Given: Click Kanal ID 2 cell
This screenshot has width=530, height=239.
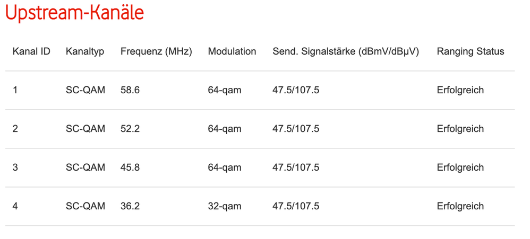Looking at the screenshot, I should coord(15,129).
